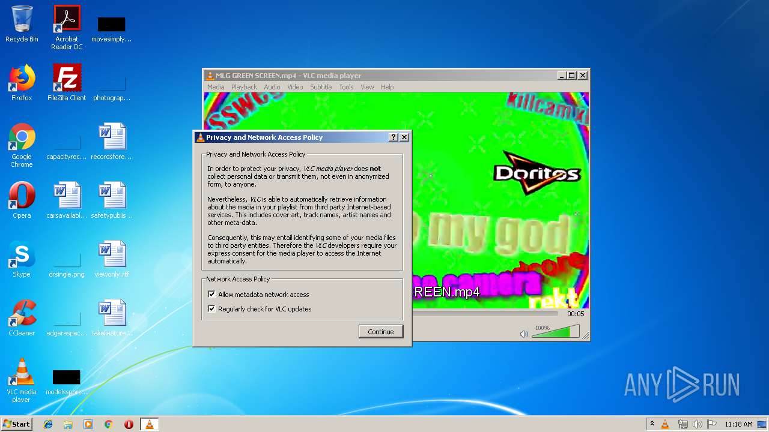Viewport: 769px width, 432px height.
Task: Open VLC media player desktop shortcut
Action: click(22, 380)
